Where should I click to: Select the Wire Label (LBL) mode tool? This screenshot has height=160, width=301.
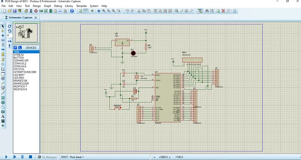tap(3, 40)
